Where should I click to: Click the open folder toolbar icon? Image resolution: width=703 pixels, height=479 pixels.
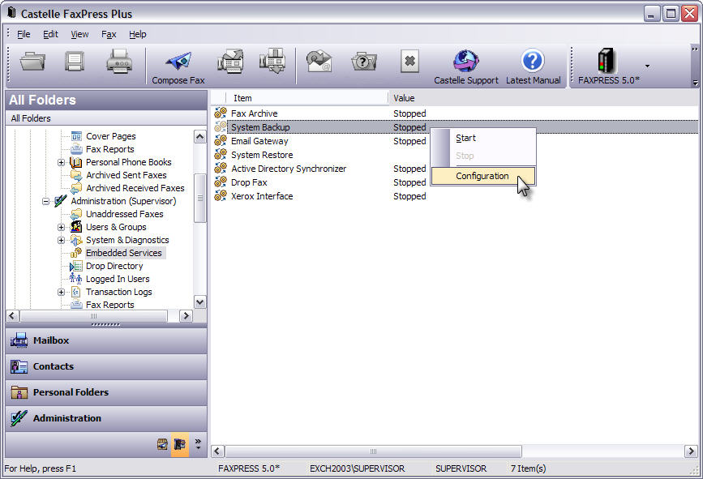coord(33,62)
